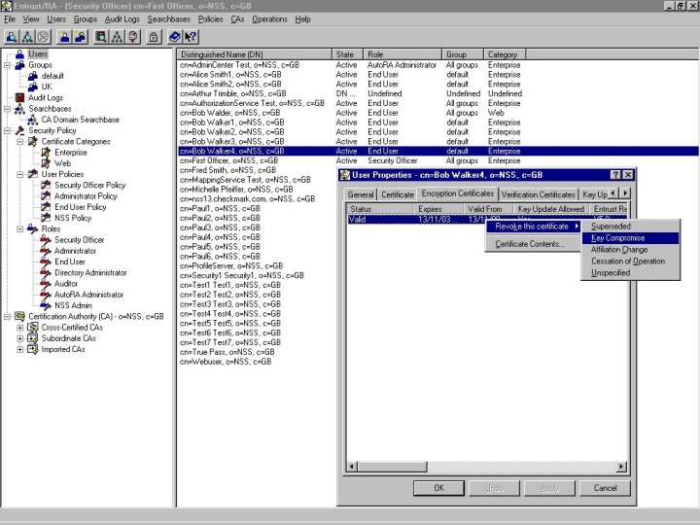The image size is (700, 525).
Task: Select End User Policy in the tree
Action: tap(81, 207)
